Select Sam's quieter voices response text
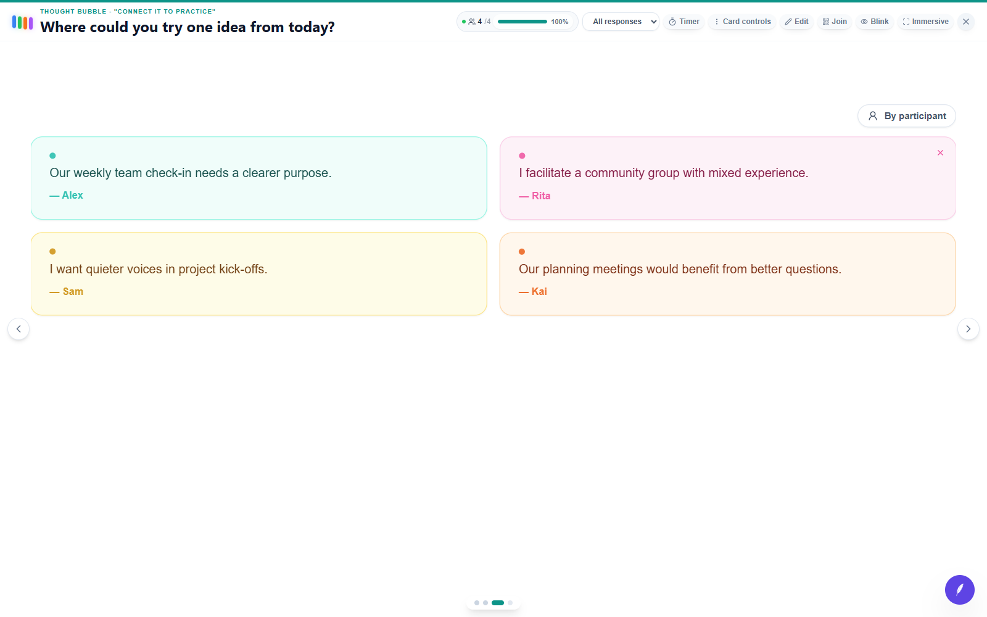This screenshot has height=617, width=987. [159, 269]
